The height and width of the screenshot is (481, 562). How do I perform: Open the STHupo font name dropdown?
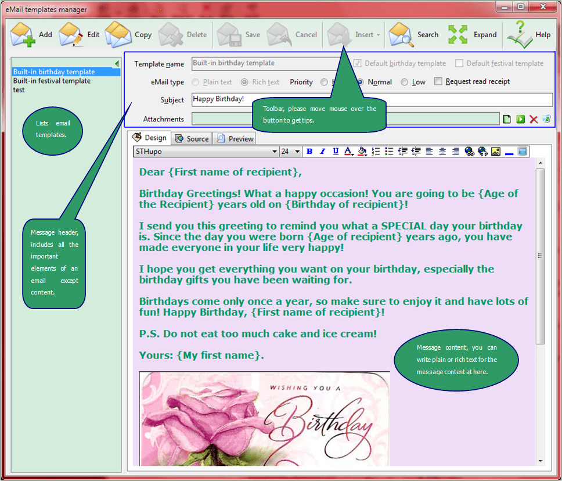click(x=275, y=152)
